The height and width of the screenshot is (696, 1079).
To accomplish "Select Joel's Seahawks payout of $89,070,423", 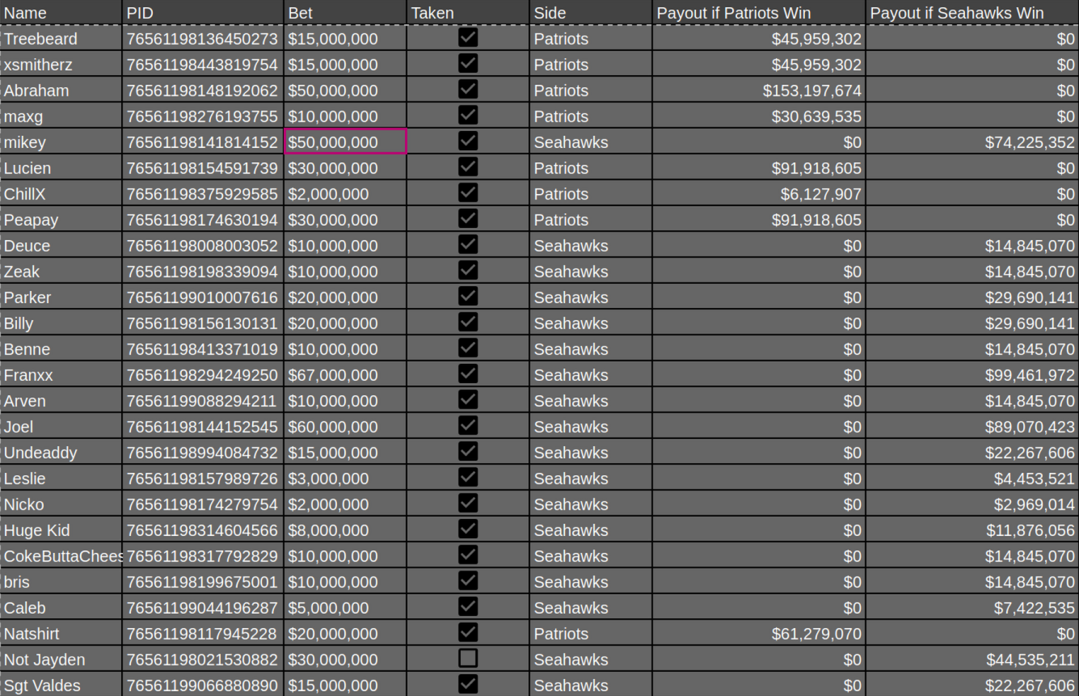I will coord(972,427).
